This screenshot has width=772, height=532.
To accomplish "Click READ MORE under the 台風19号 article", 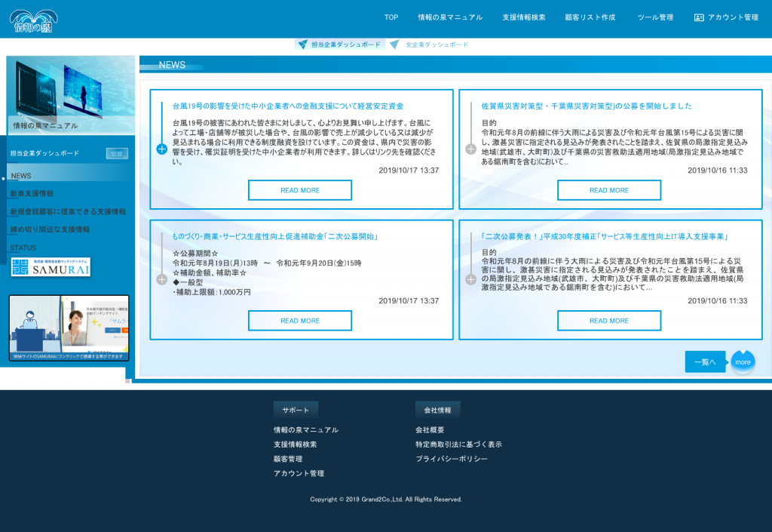I will 300,190.
